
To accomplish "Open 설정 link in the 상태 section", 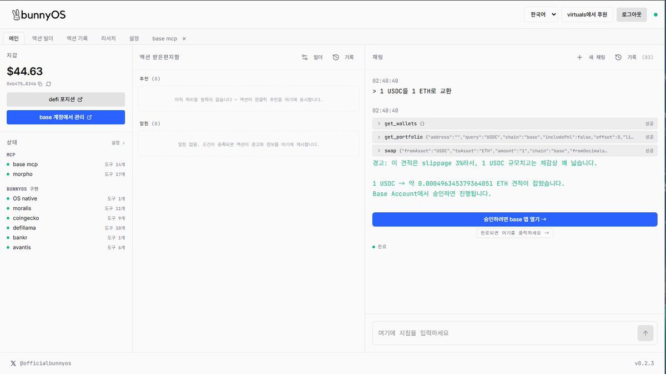I will click(x=118, y=142).
